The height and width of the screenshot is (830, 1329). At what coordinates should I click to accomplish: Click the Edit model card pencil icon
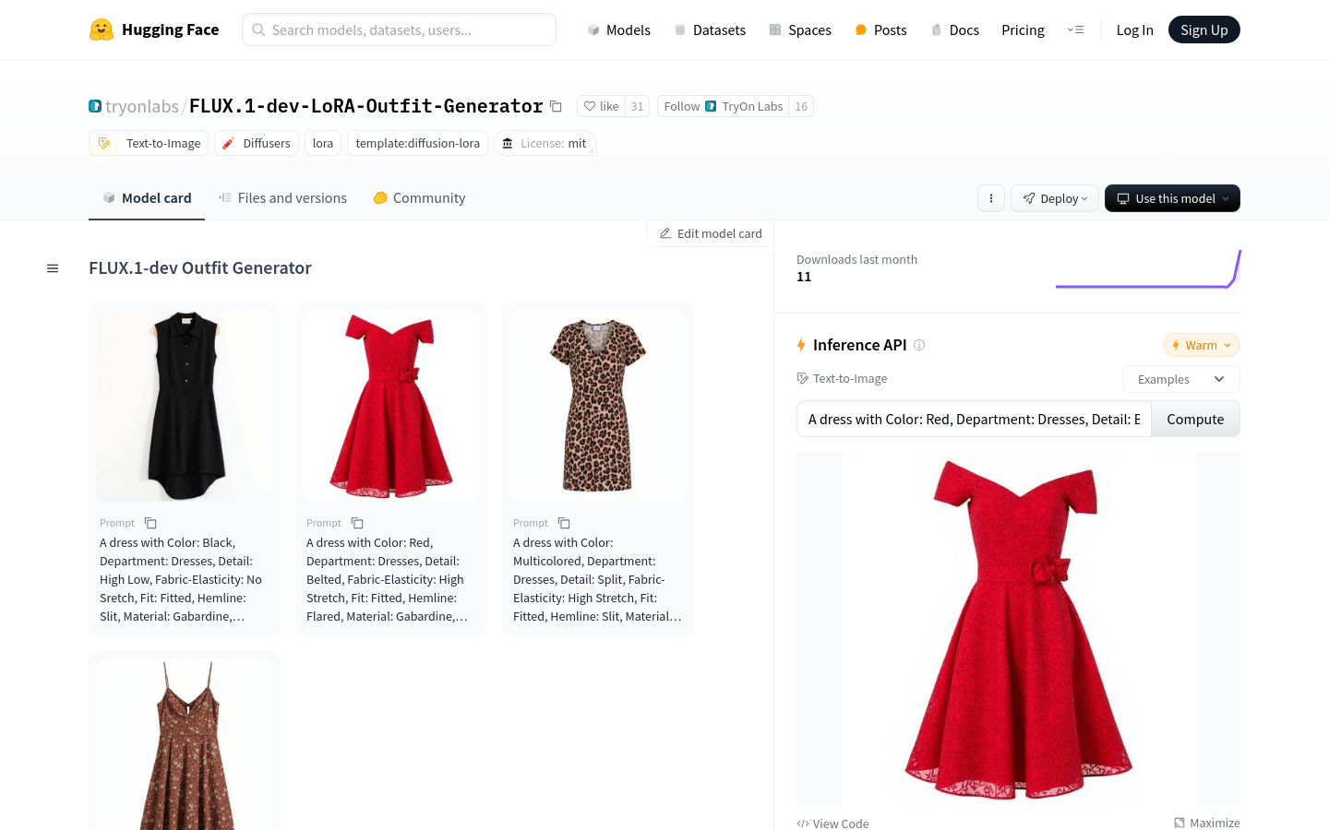(665, 233)
